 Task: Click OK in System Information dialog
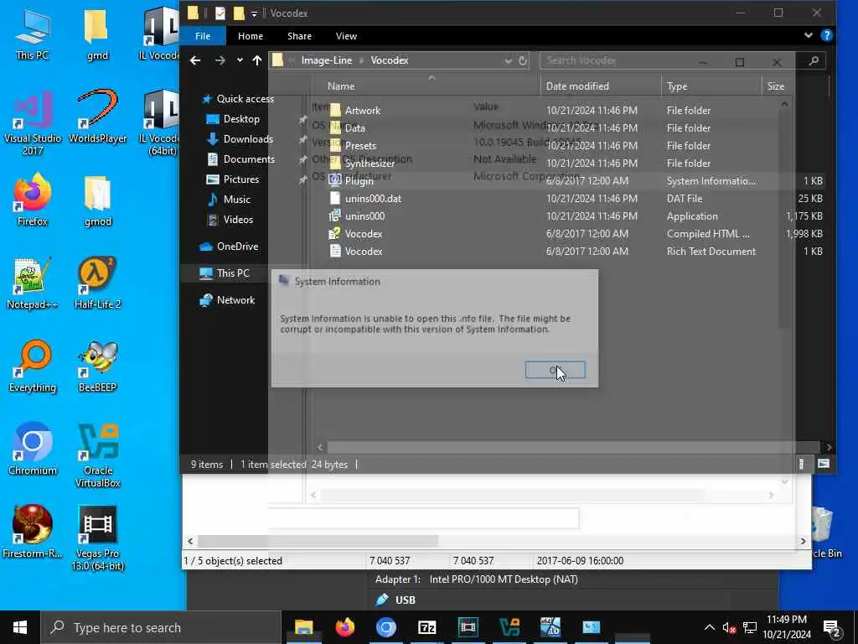(x=555, y=370)
